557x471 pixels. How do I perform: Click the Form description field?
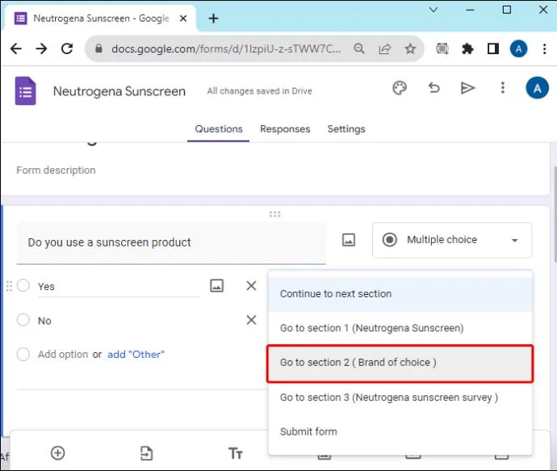[x=57, y=170]
